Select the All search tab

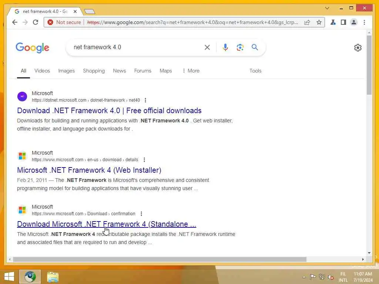(23, 71)
